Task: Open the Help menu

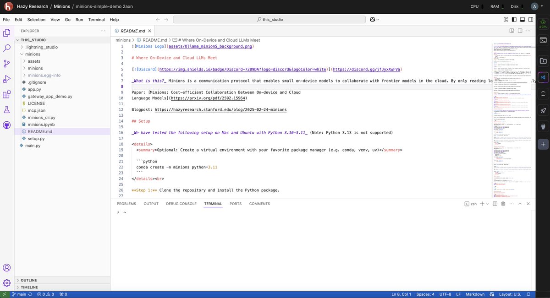Action: coord(114,20)
